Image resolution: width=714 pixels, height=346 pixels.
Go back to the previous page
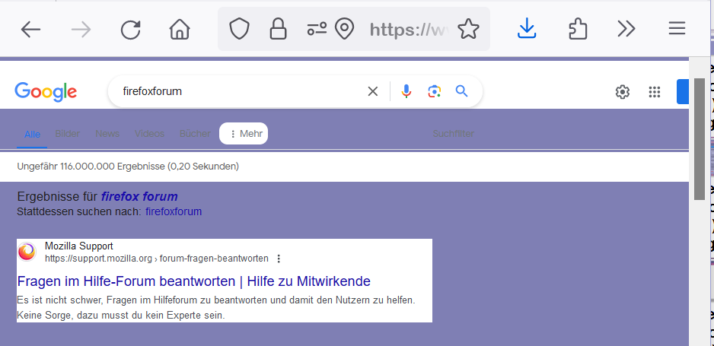click(30, 30)
